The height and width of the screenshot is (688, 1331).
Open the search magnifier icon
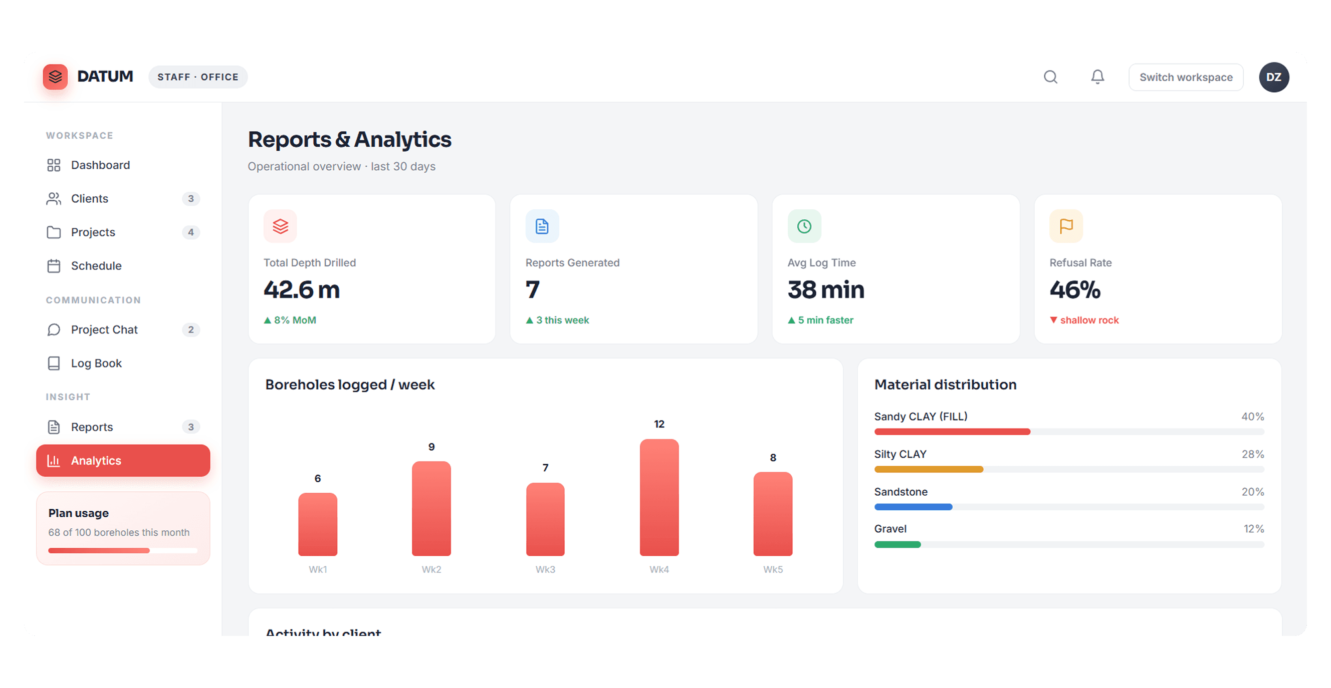[1050, 77]
